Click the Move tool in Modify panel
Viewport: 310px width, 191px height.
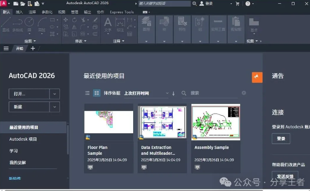click(x=65, y=20)
